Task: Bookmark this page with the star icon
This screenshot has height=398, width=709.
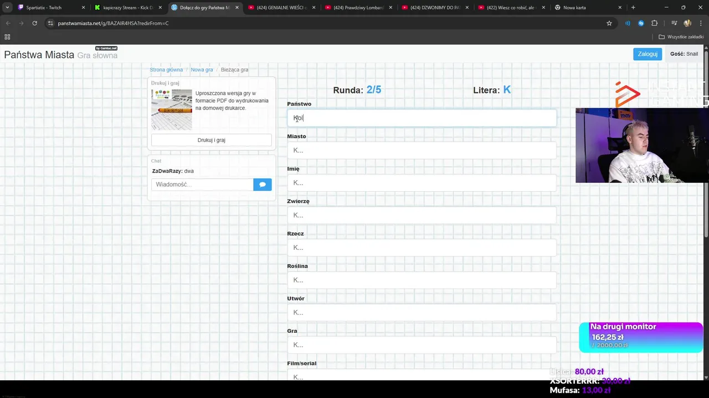Action: tap(609, 23)
